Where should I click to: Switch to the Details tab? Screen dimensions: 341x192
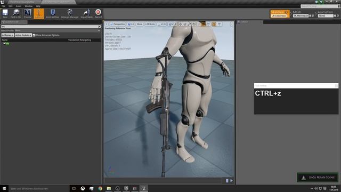pos(250,22)
